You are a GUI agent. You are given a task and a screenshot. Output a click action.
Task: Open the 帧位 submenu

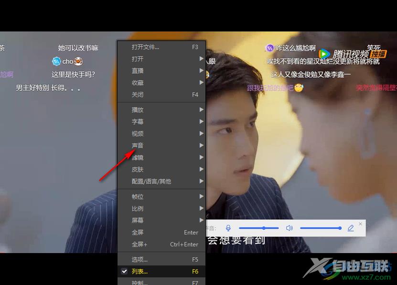point(161,196)
